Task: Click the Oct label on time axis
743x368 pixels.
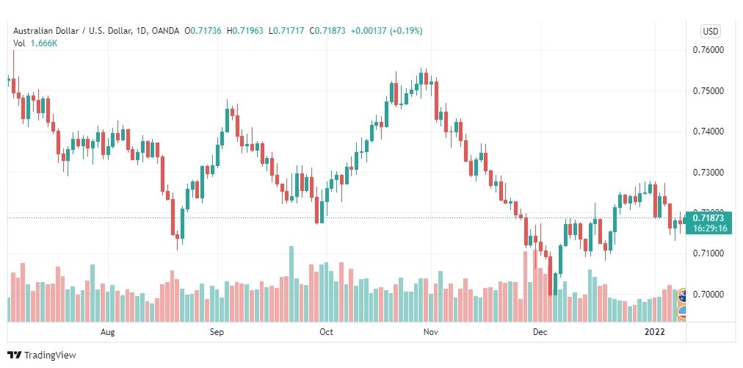Action: (x=326, y=332)
